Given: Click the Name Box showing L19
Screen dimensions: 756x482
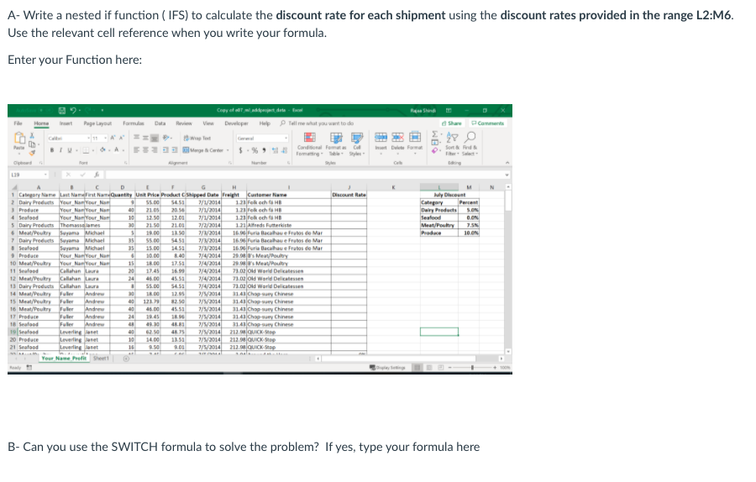Looking at the screenshot, I should point(29,175).
